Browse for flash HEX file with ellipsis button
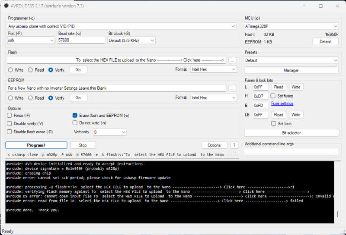Screen dimensions: 346x235 pyautogui.click(x=233, y=60)
